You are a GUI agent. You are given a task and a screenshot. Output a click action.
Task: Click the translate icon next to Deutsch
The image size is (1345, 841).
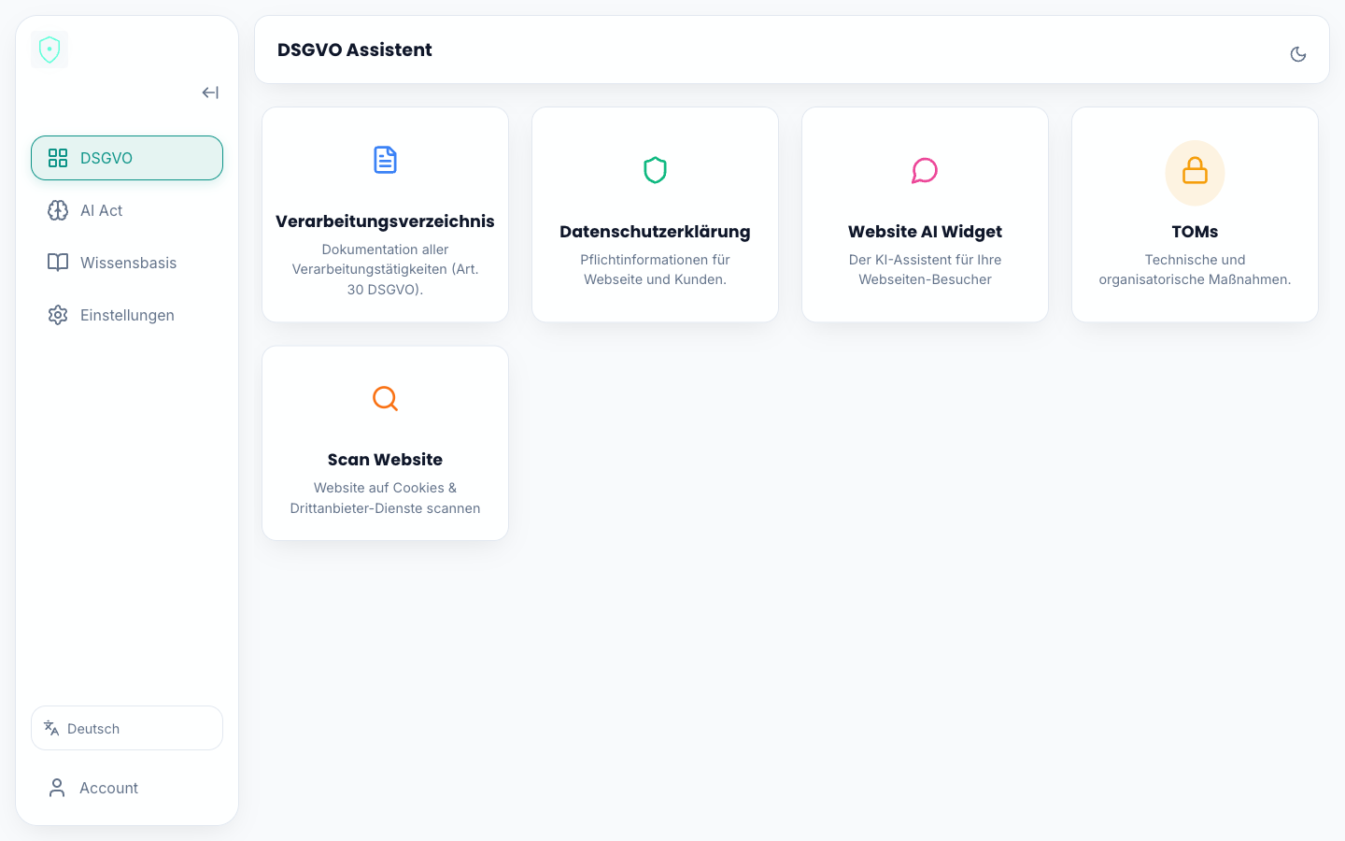pyautogui.click(x=50, y=728)
